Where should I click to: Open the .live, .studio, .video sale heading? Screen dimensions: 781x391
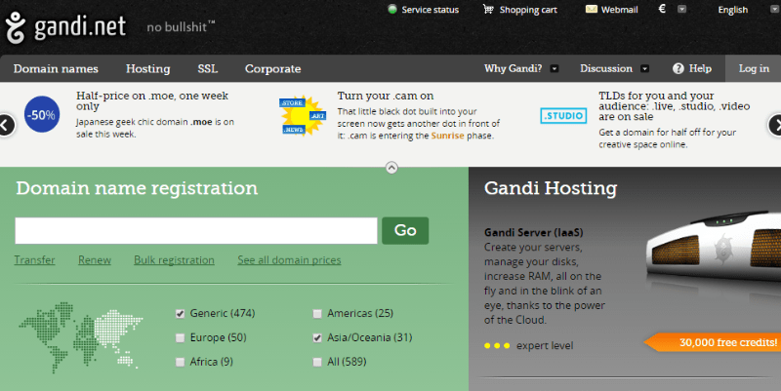[x=675, y=106]
